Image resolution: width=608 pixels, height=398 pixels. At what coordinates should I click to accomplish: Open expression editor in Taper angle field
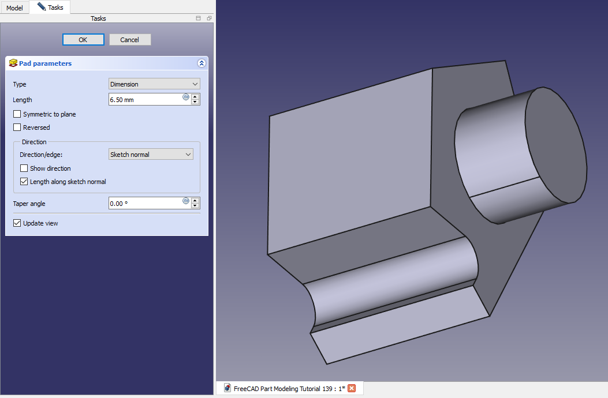(x=186, y=201)
